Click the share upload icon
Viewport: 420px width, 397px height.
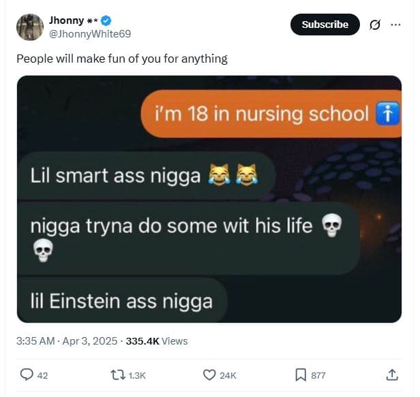coord(392,375)
